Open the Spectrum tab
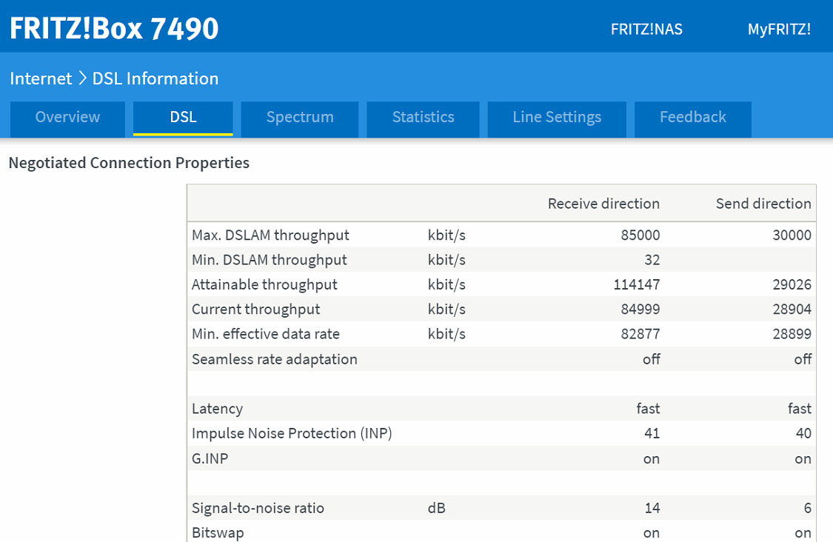The height and width of the screenshot is (542, 833). pos(300,117)
